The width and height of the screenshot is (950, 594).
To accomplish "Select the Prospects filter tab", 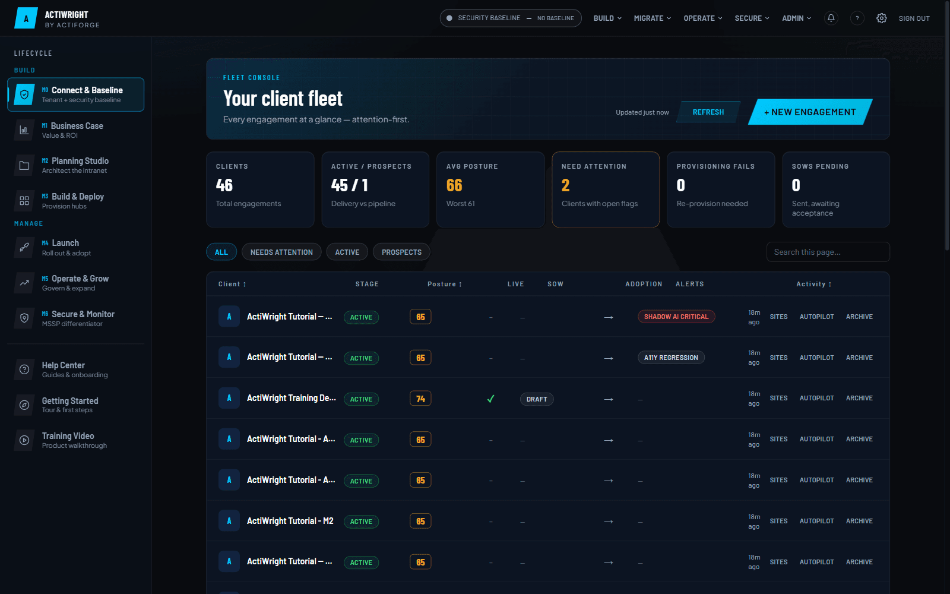I will tap(401, 252).
